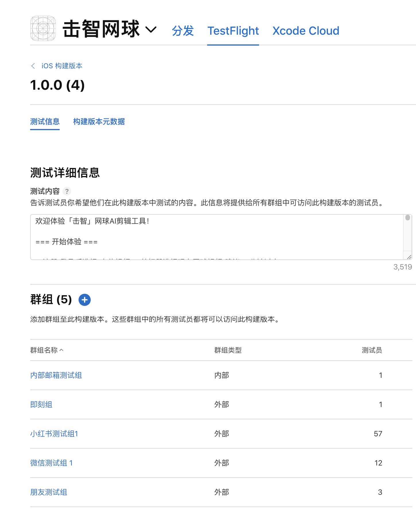Click the 内部 type cell of 内部邮箱测试组
The width and height of the screenshot is (416, 532).
pos(222,375)
